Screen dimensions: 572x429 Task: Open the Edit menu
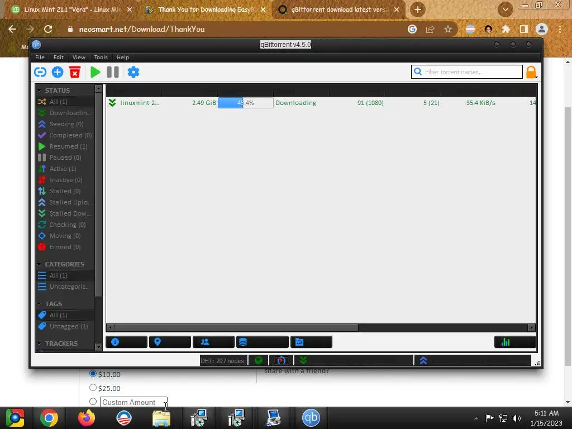(x=58, y=58)
